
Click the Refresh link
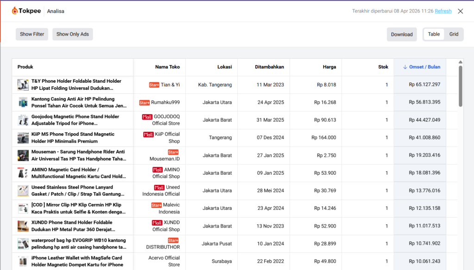coord(443,11)
